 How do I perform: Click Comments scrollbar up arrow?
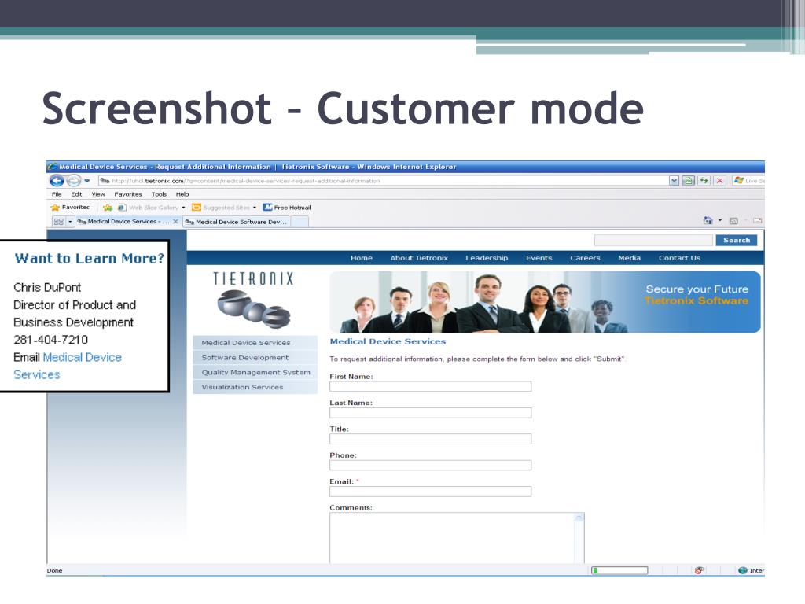click(579, 517)
